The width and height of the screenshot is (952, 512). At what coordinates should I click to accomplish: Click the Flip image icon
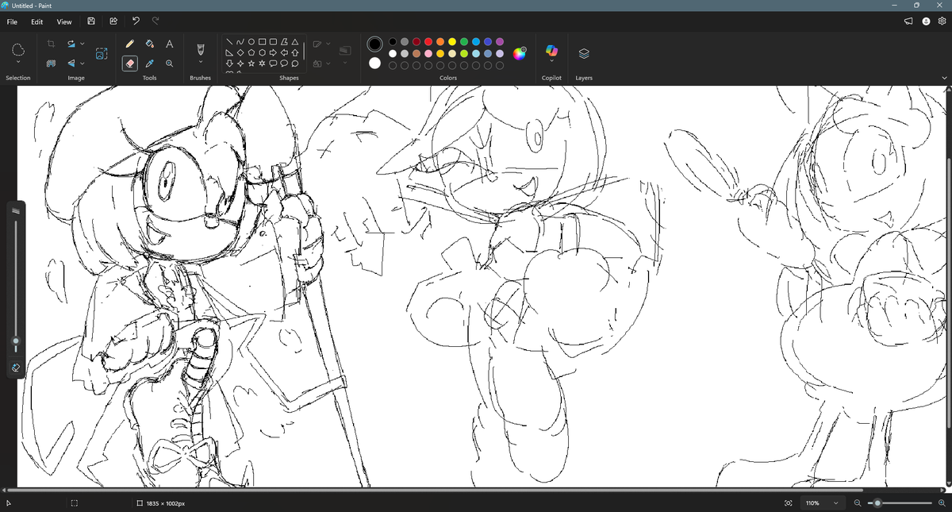click(x=71, y=64)
